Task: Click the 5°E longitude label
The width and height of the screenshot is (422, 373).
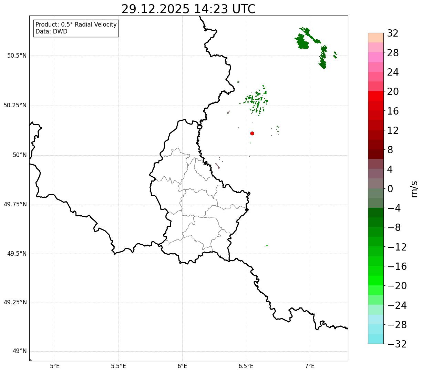Action: tap(55, 366)
